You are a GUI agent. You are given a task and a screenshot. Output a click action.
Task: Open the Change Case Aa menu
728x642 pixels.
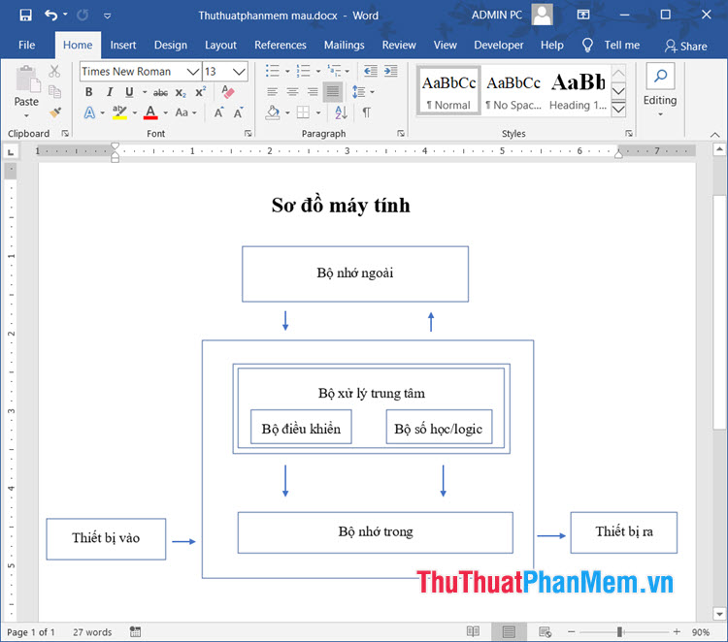[185, 112]
